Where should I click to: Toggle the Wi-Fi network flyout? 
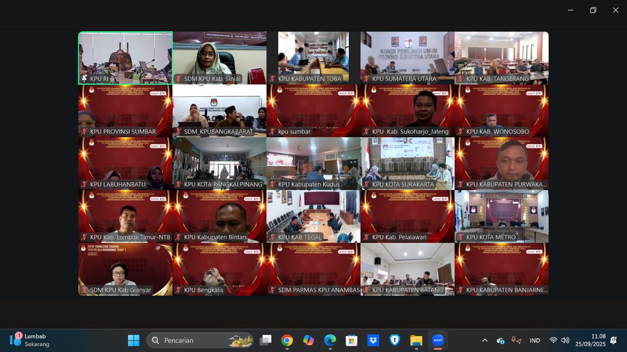553,340
